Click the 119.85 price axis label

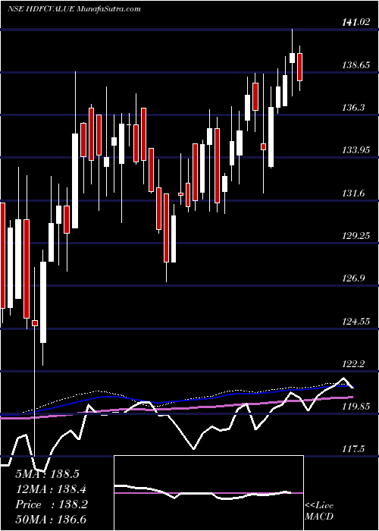tap(356, 407)
